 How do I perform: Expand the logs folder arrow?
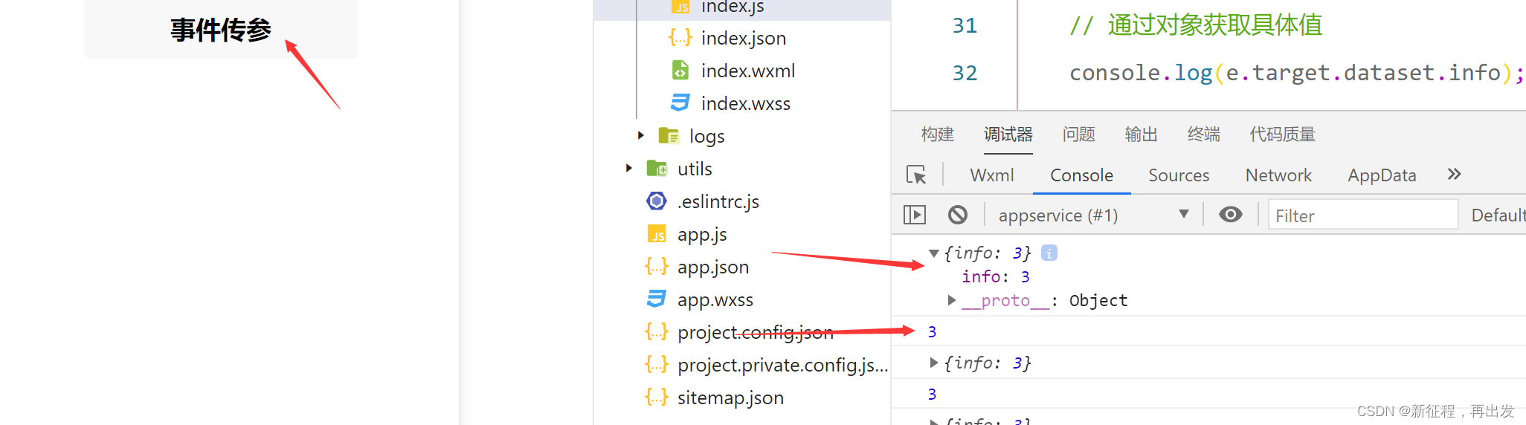tap(641, 135)
